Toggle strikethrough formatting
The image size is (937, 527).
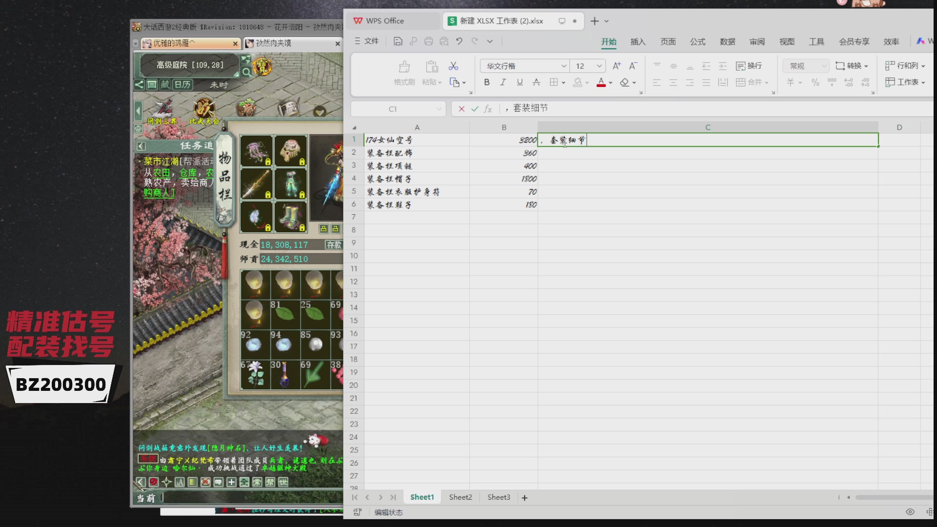click(536, 82)
